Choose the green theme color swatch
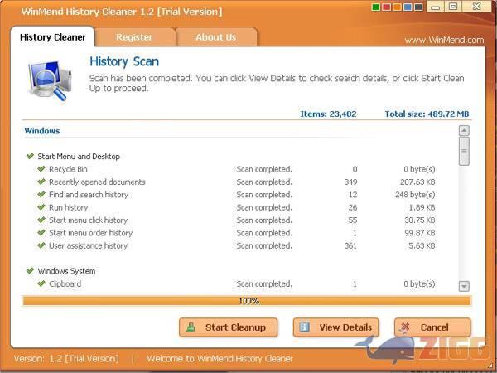 point(377,7)
